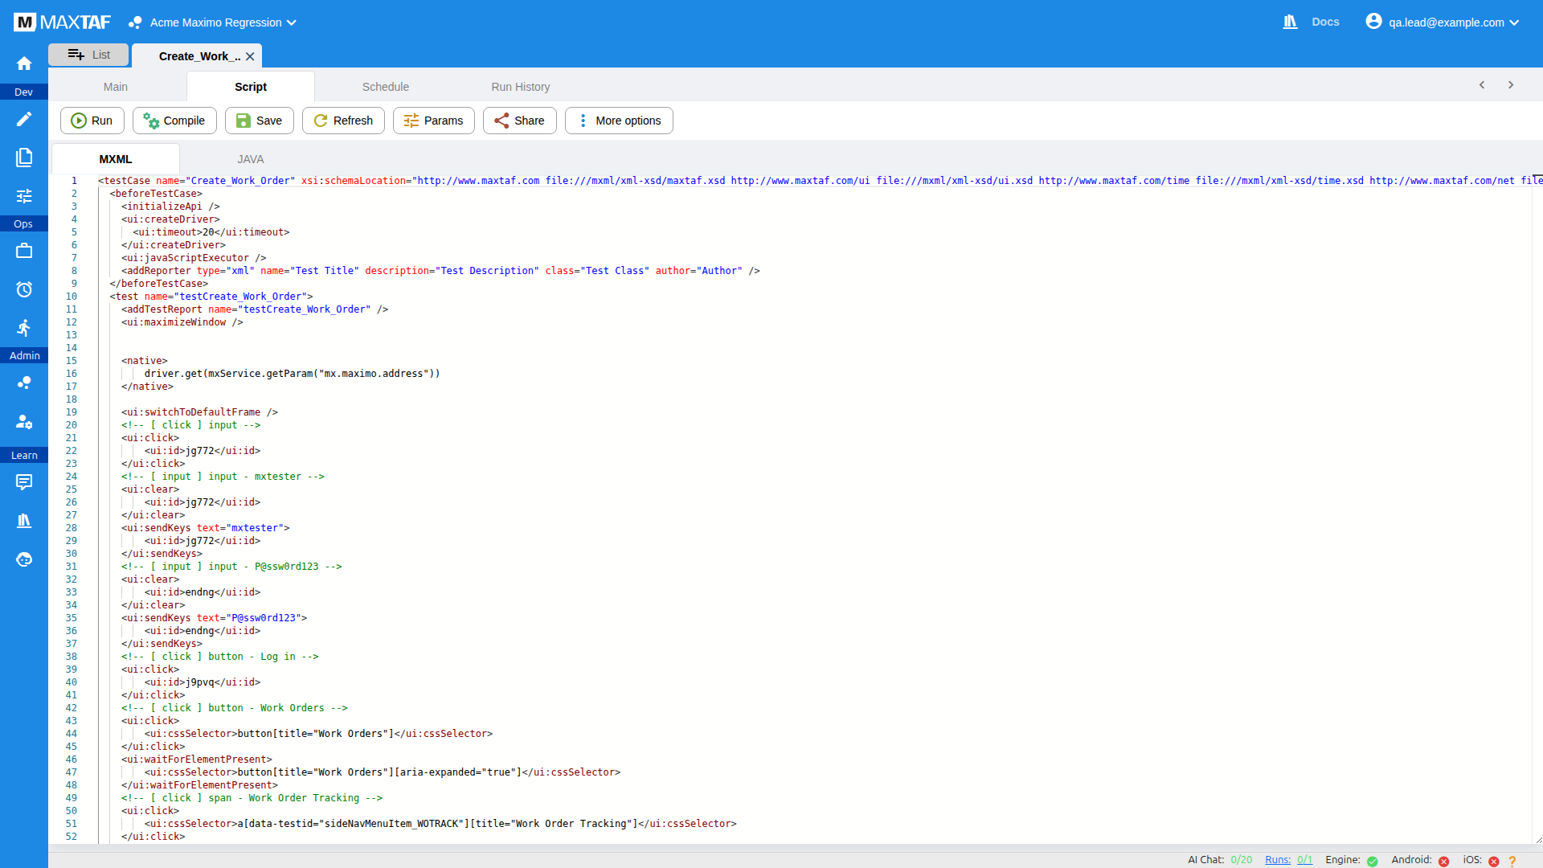The width and height of the screenshot is (1543, 868).
Task: Click the Ops section label
Action: 24,223
